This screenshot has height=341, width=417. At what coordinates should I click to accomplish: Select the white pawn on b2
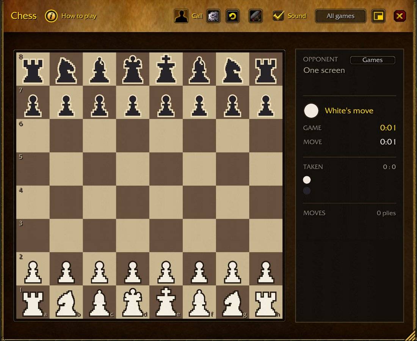(x=66, y=272)
